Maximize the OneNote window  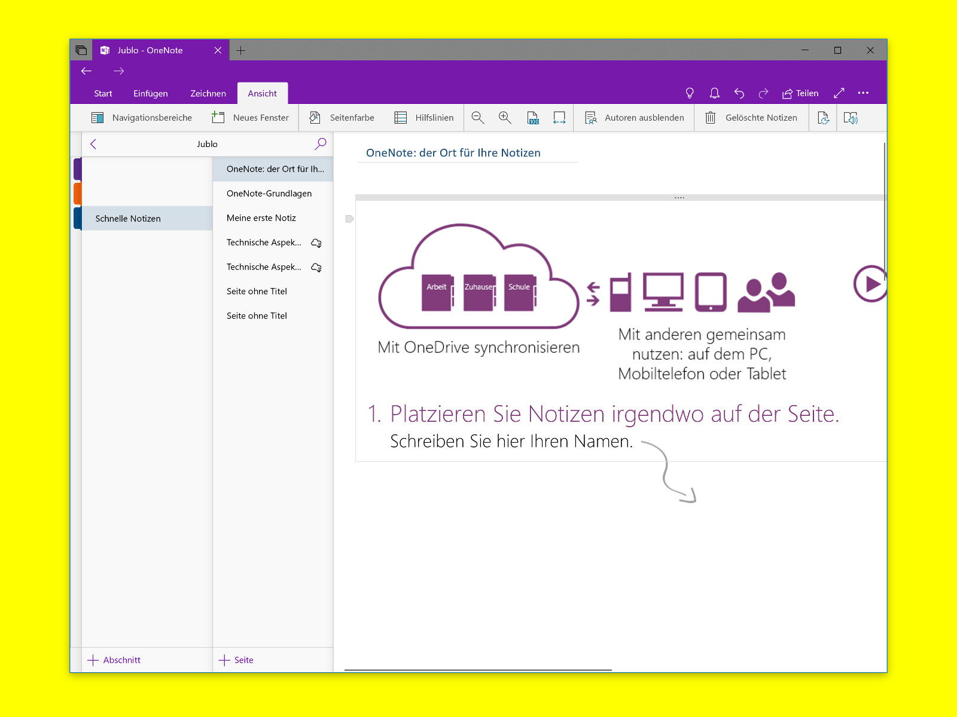(837, 50)
